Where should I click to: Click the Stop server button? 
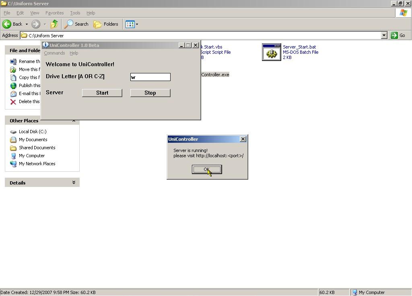pos(150,93)
